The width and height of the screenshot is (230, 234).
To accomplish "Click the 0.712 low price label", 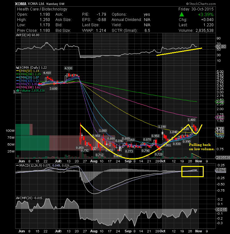I will point(100,155).
